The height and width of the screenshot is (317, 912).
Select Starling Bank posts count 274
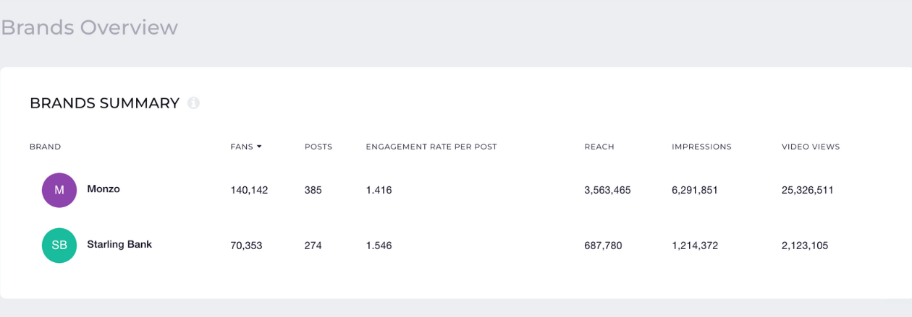coord(313,246)
